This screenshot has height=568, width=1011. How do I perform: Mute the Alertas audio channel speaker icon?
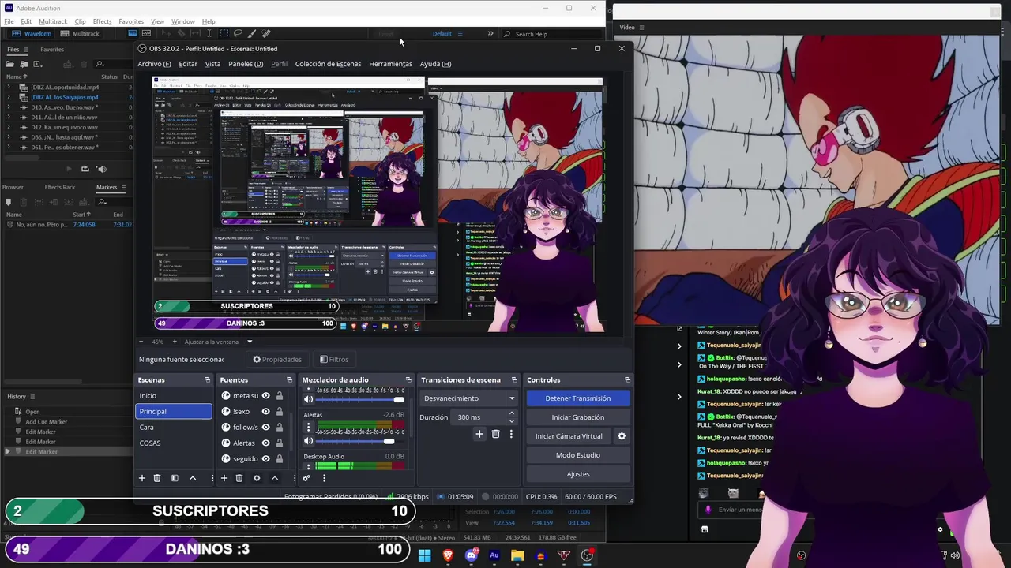click(x=309, y=441)
